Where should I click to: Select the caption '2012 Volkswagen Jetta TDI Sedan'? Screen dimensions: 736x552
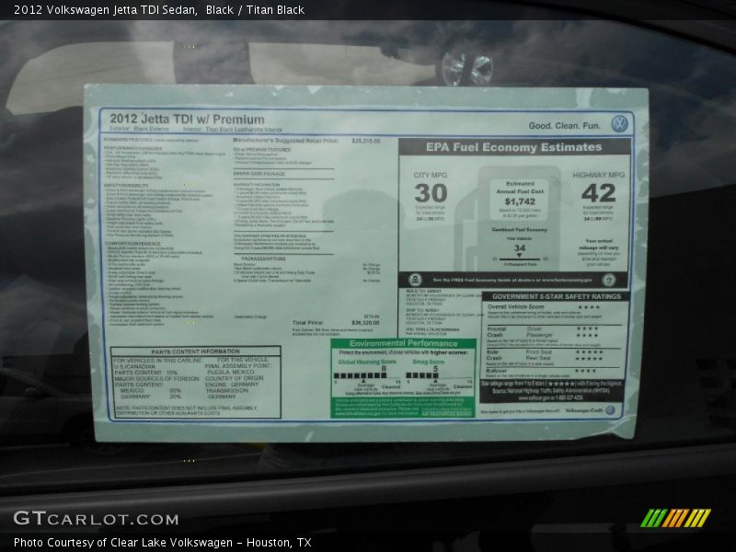(x=105, y=10)
